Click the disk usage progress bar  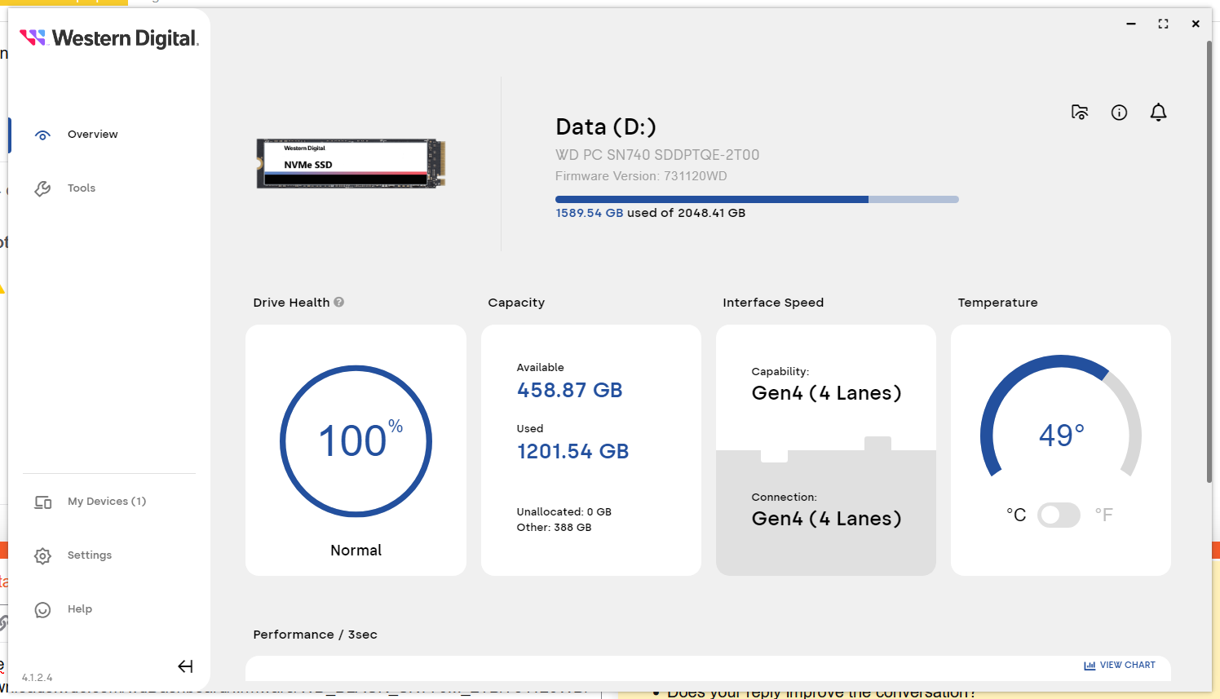point(757,199)
